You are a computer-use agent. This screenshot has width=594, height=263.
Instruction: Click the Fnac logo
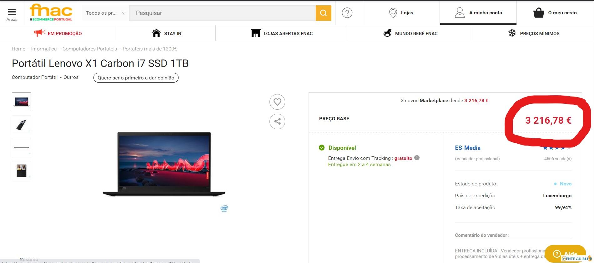tap(51, 12)
